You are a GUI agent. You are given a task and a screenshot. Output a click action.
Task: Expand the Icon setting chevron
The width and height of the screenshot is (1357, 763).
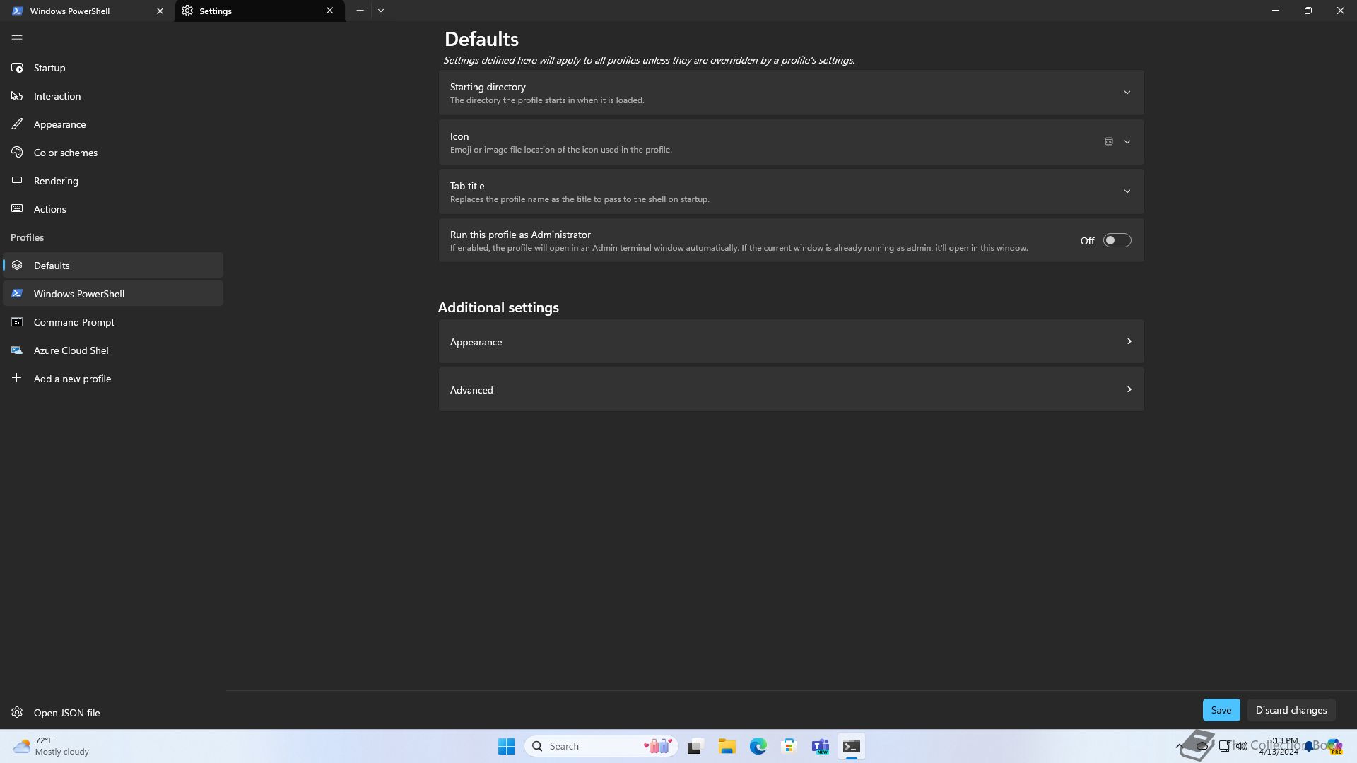pos(1127,142)
